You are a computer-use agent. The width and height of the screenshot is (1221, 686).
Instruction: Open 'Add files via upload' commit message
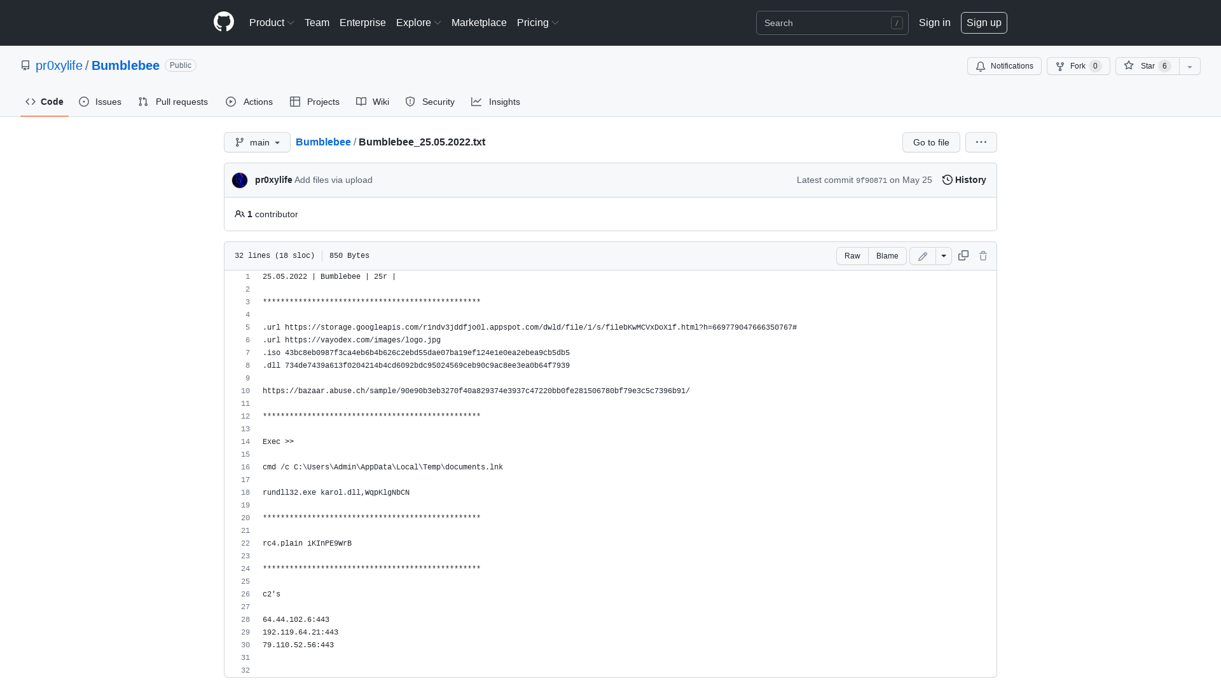tap(333, 180)
